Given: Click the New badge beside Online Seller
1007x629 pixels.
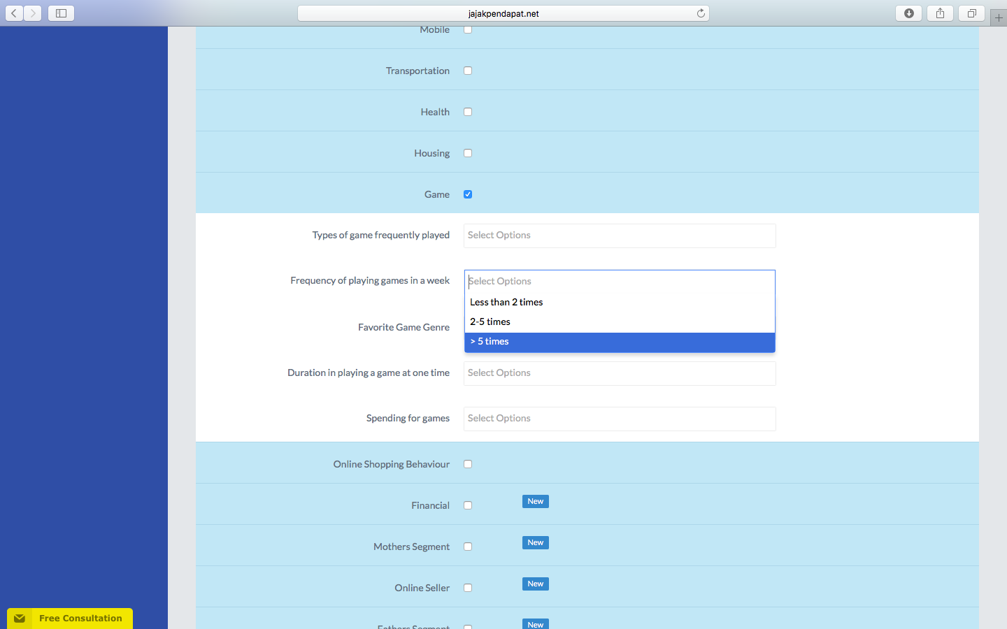Looking at the screenshot, I should (536, 584).
